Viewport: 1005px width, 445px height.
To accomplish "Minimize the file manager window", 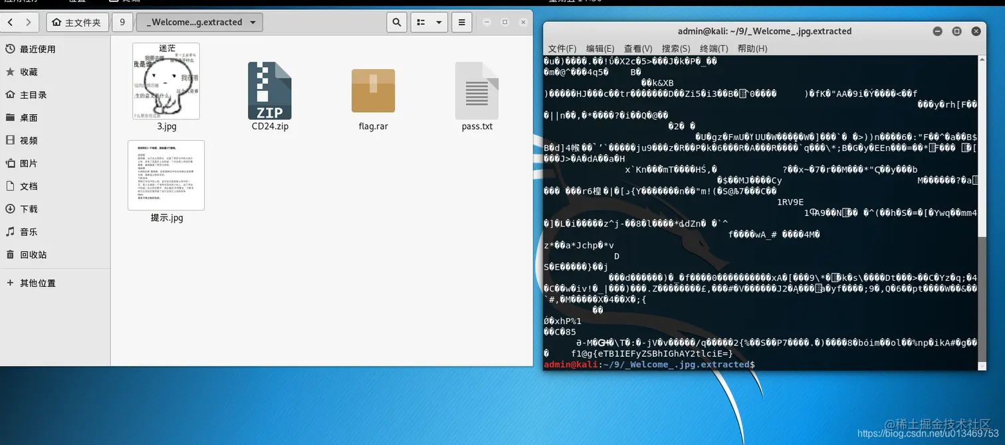I will (x=486, y=22).
